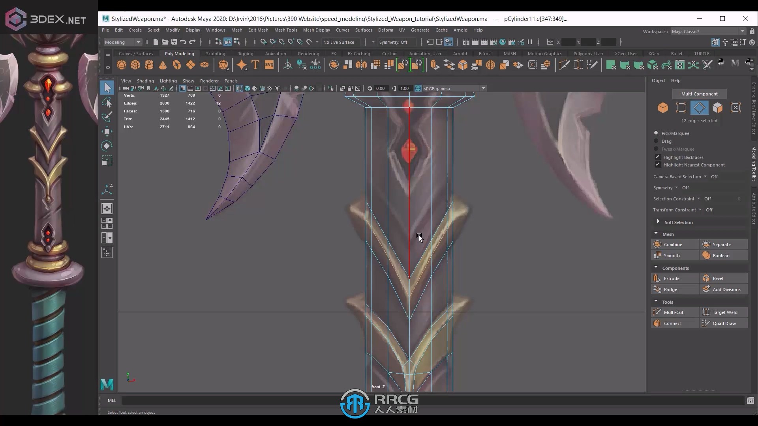
Task: Click the Target Weld tool
Action: tap(725, 312)
